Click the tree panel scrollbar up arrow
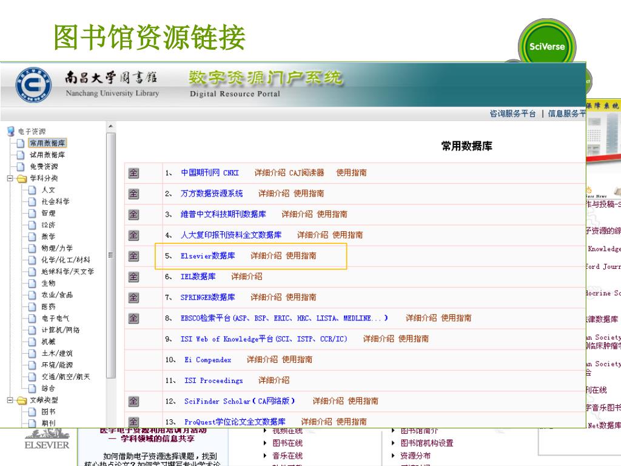 pos(111,126)
